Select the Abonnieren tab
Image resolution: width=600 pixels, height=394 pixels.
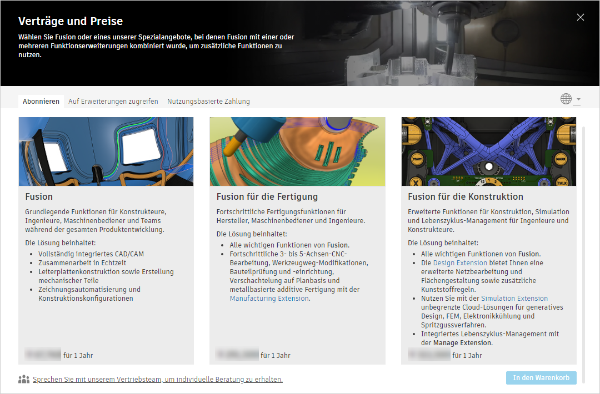tap(41, 101)
